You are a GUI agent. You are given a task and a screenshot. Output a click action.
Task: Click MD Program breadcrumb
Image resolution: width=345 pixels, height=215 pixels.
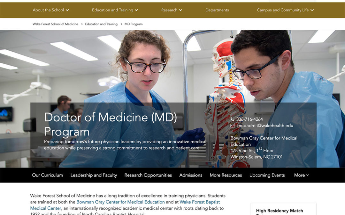[134, 24]
